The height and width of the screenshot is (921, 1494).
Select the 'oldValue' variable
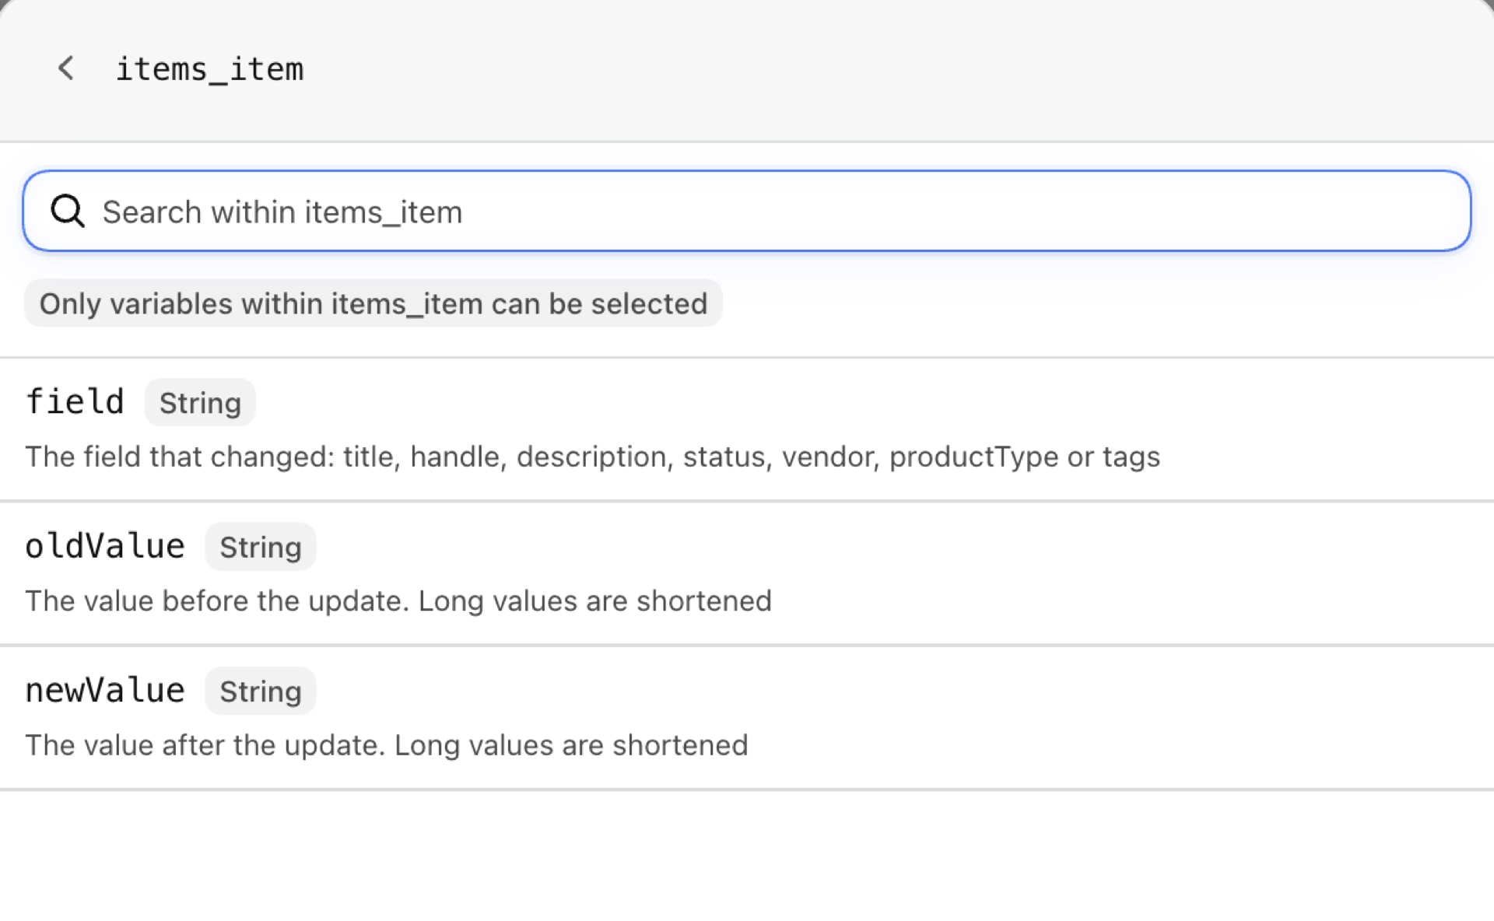click(x=747, y=573)
